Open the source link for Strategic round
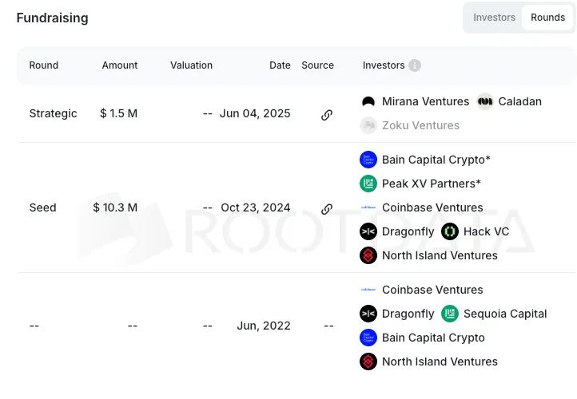Image resolution: width=577 pixels, height=399 pixels. point(327,115)
